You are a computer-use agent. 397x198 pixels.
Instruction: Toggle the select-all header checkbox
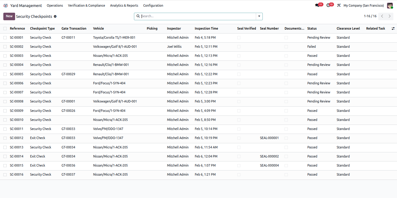5,28
